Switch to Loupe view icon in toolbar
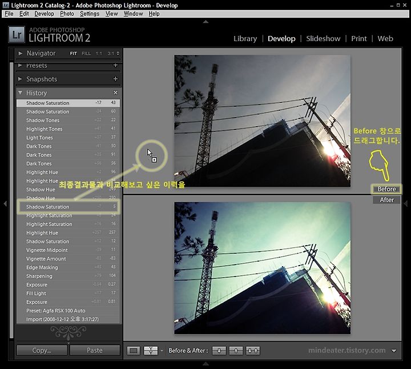The width and height of the screenshot is (411, 369). coord(134,351)
